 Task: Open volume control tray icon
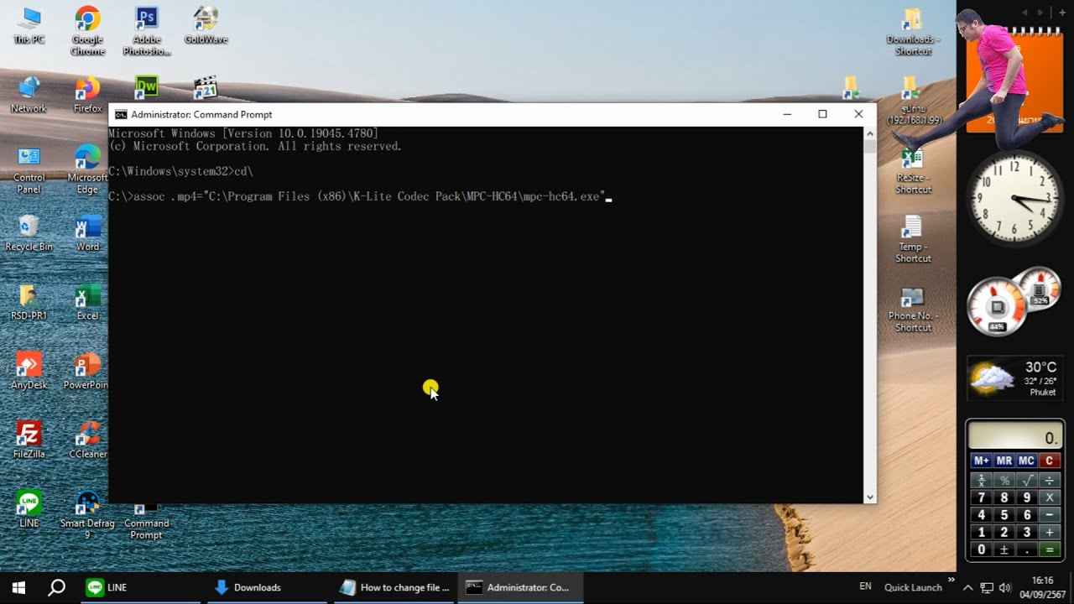point(1005,587)
